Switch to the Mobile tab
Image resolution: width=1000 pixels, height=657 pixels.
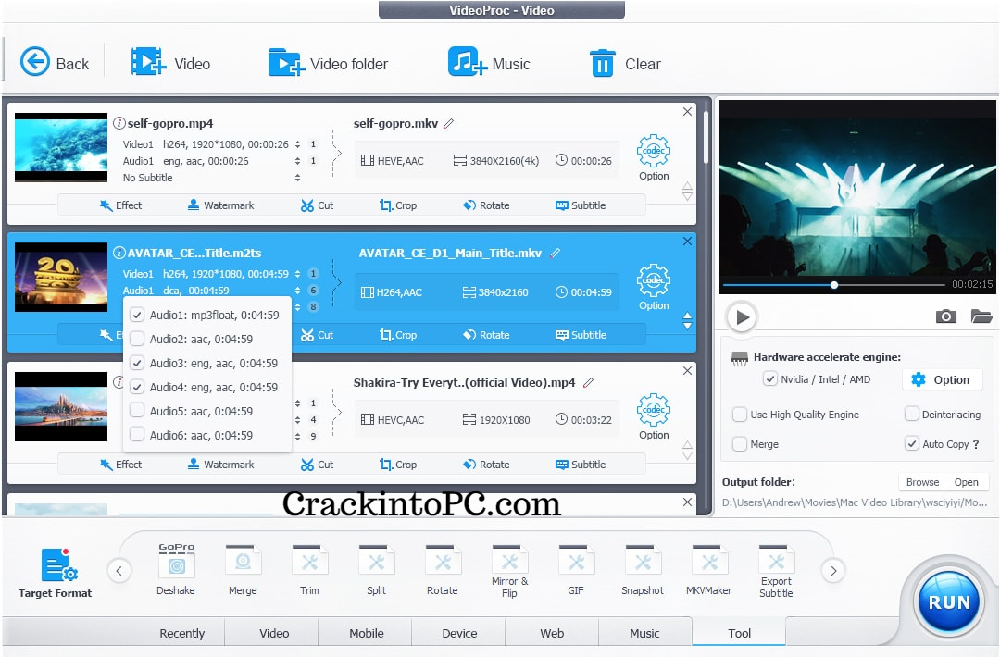(367, 634)
